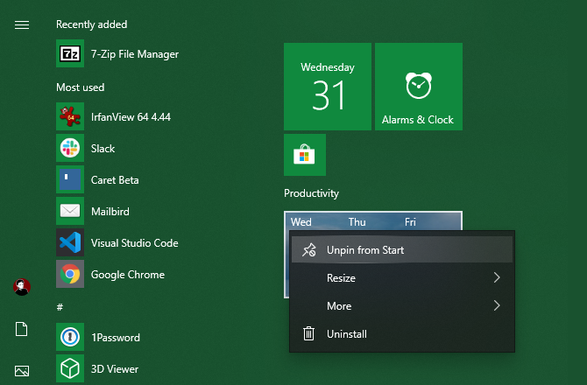Choose Uninstall in the context menu
The height and width of the screenshot is (385, 587).
401,334
